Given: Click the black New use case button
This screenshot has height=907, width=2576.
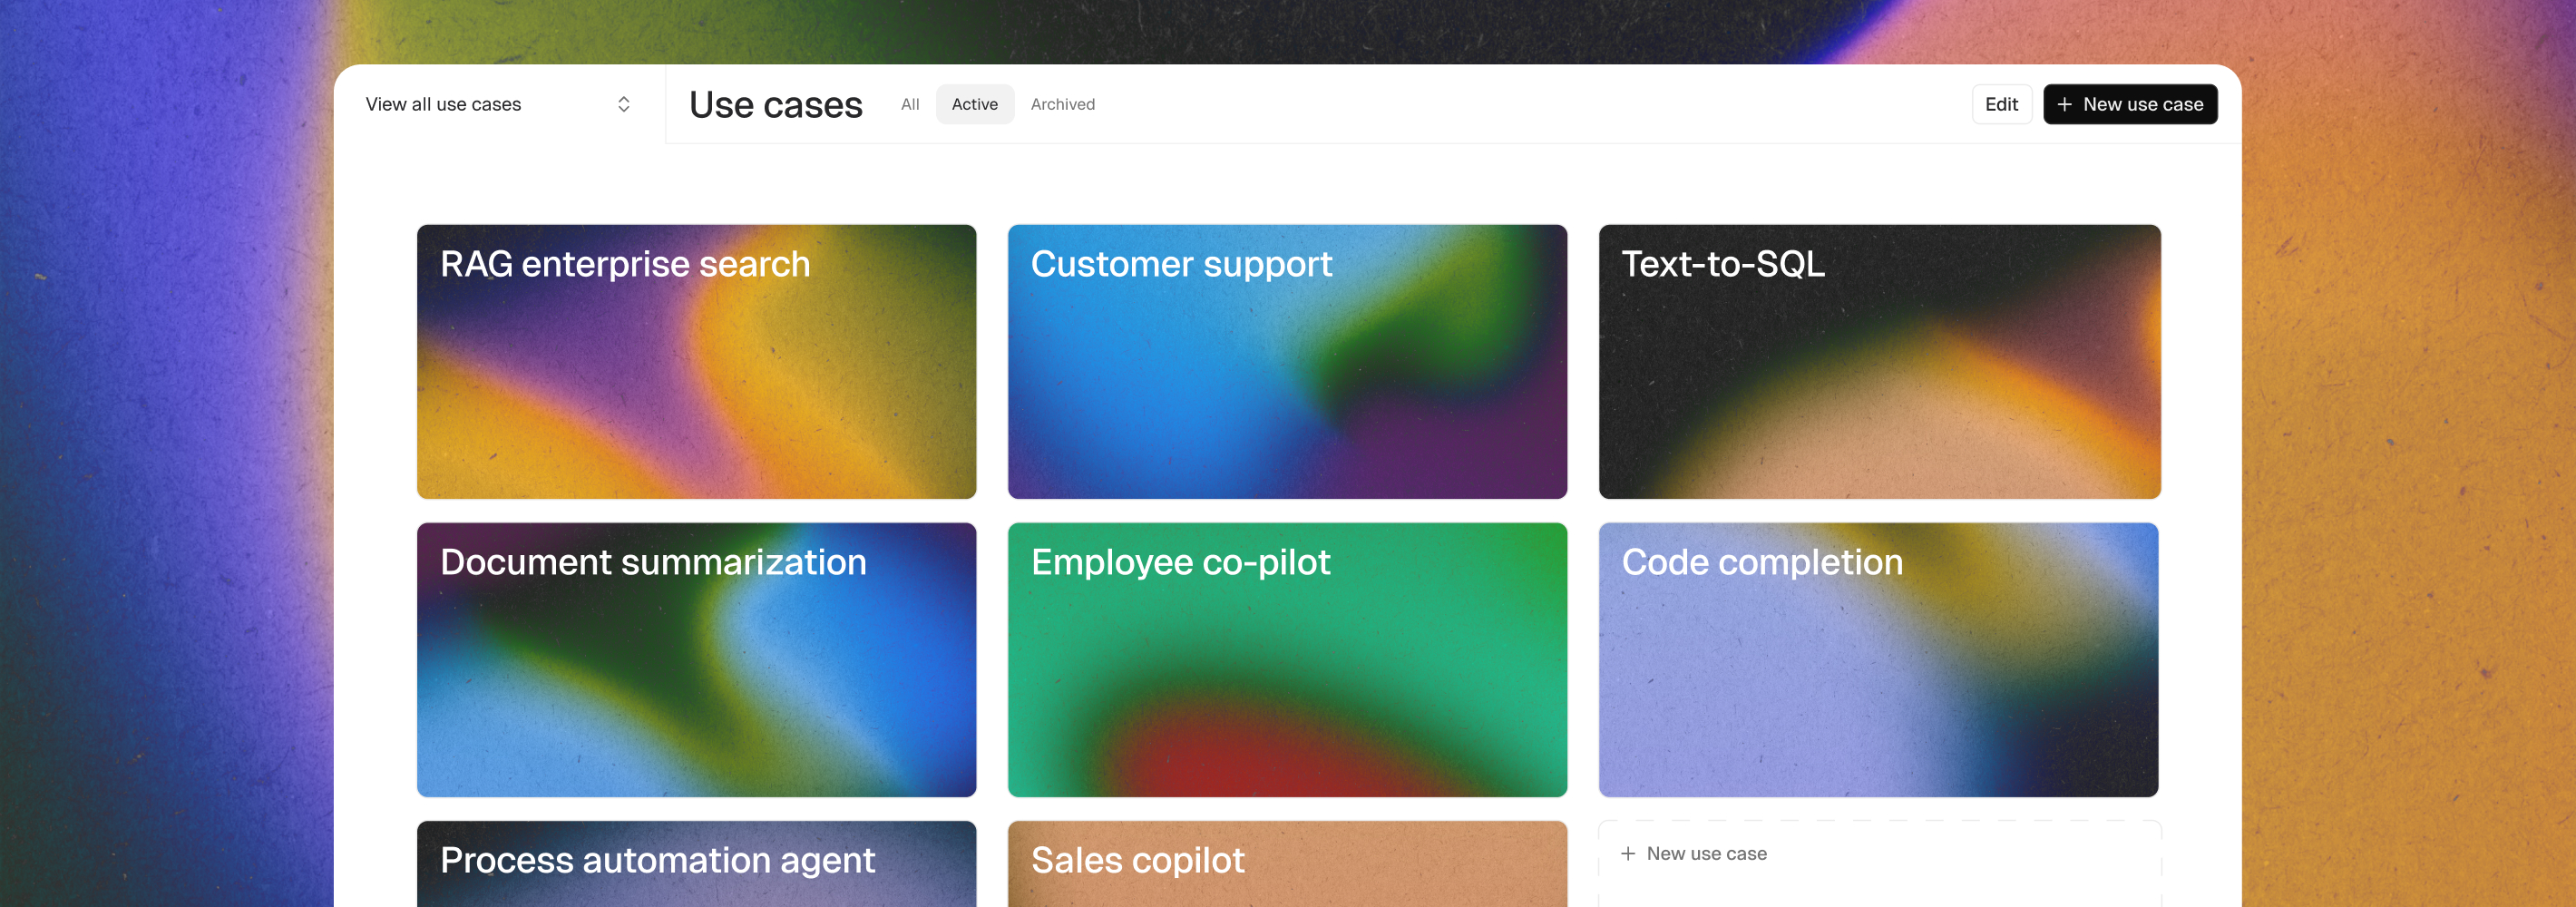Looking at the screenshot, I should (x=2130, y=104).
